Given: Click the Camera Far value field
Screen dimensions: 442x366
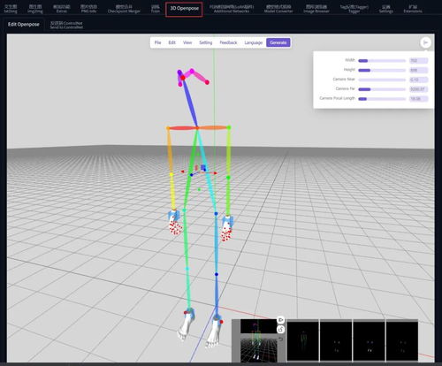Looking at the screenshot, I should pos(418,89).
